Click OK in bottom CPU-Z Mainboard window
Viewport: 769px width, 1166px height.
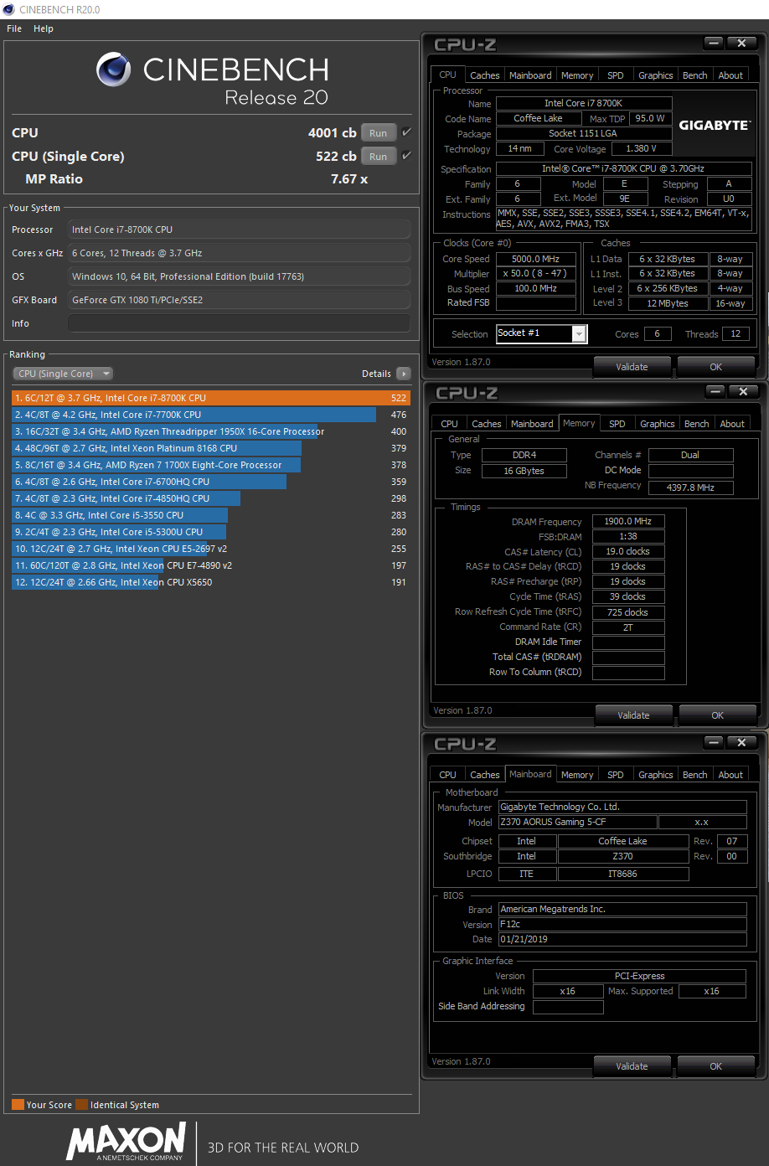pos(715,1066)
